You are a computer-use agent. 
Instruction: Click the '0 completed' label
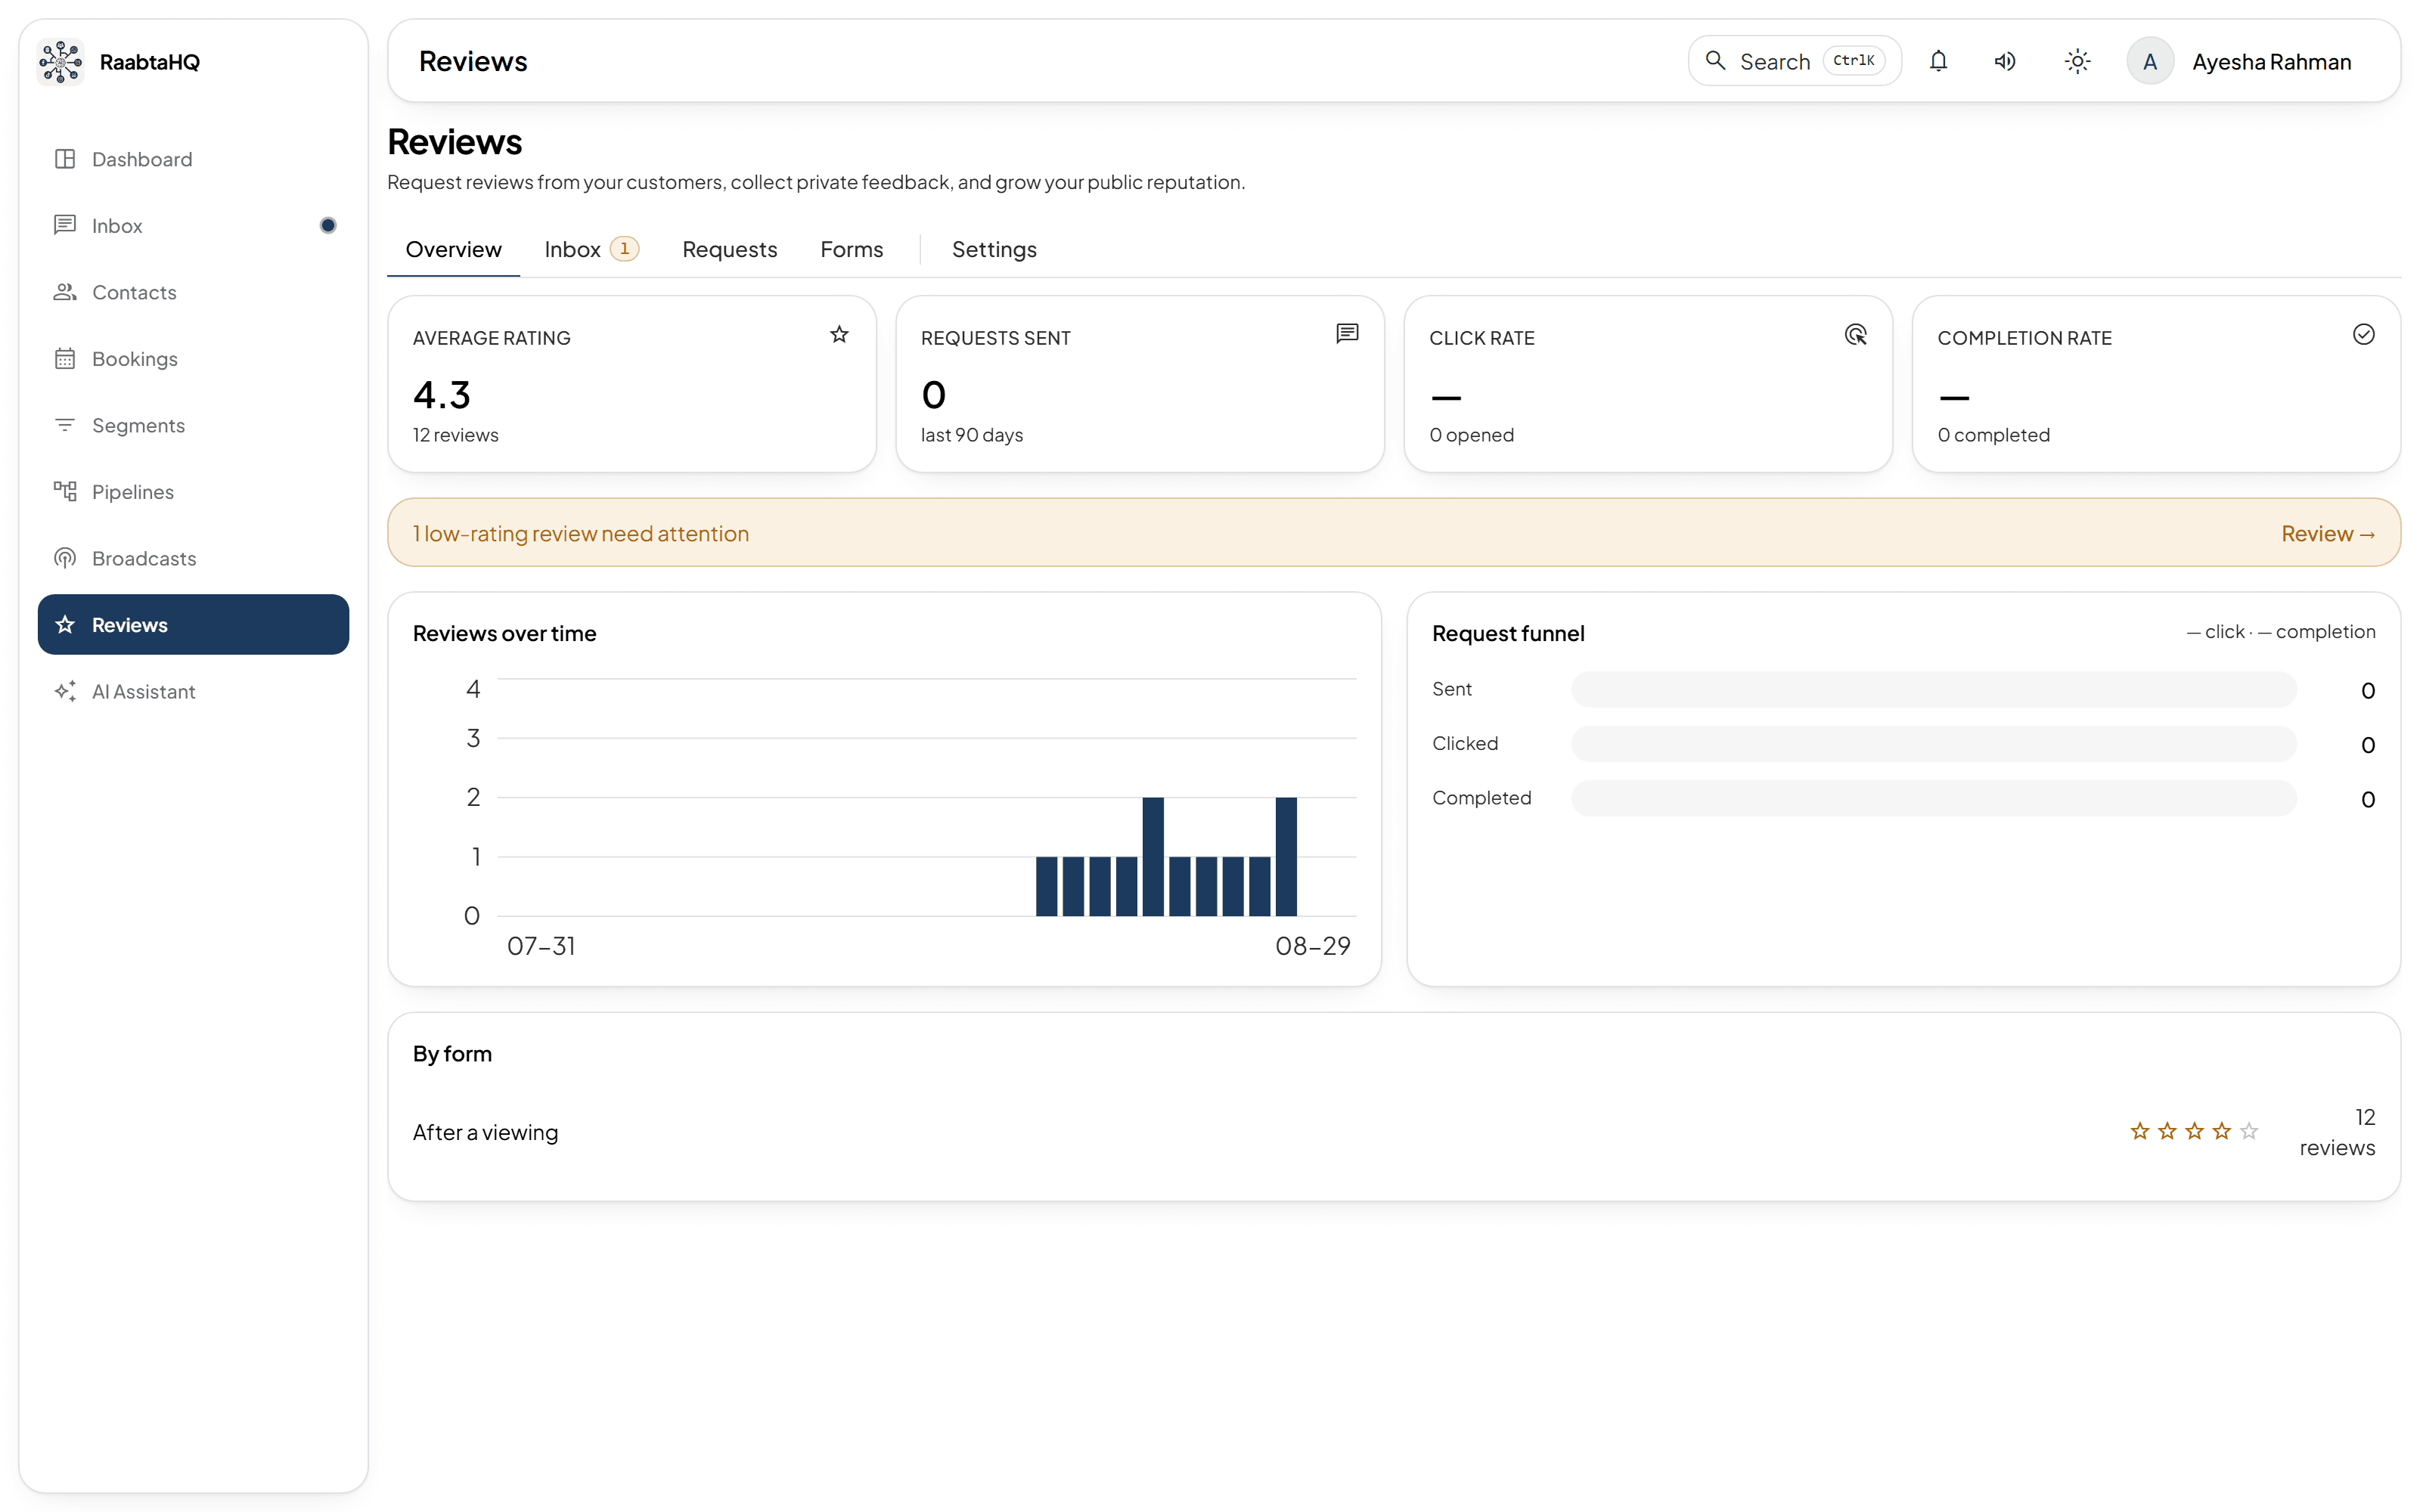[x=1994, y=435]
